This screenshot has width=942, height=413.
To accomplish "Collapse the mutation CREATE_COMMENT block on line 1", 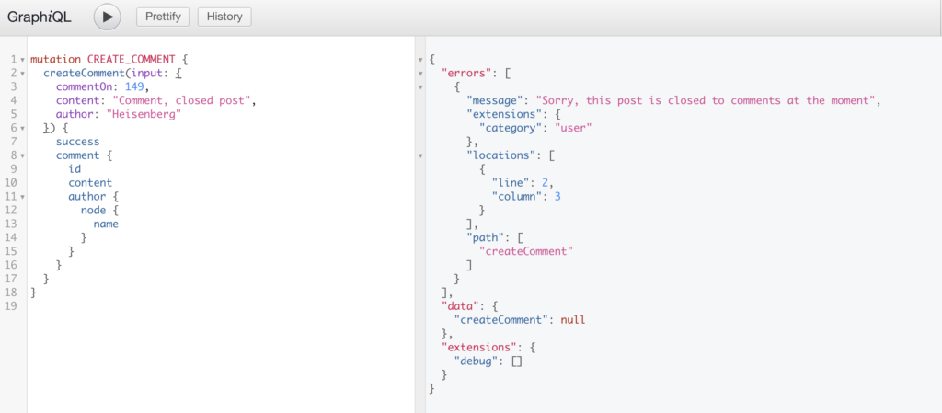I will coord(22,60).
